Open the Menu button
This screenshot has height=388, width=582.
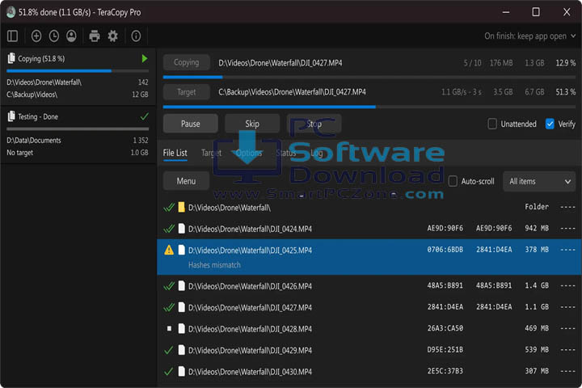(x=186, y=181)
